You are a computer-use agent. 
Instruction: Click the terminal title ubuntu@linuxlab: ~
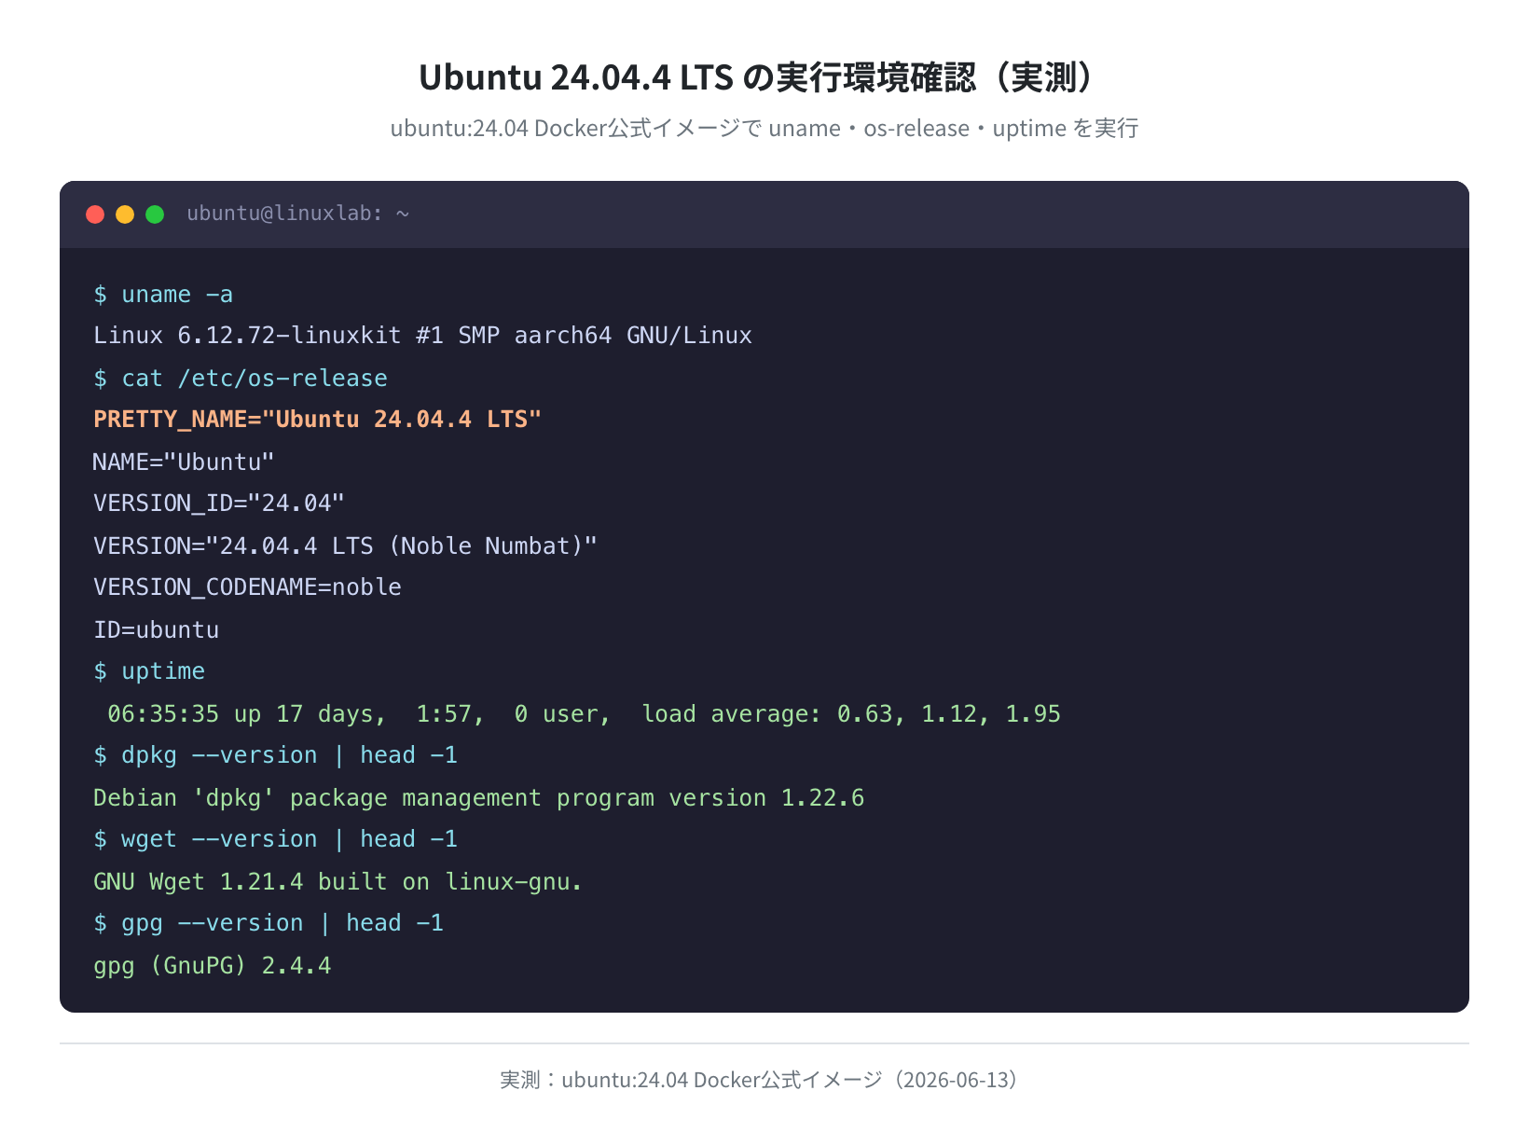click(x=298, y=214)
